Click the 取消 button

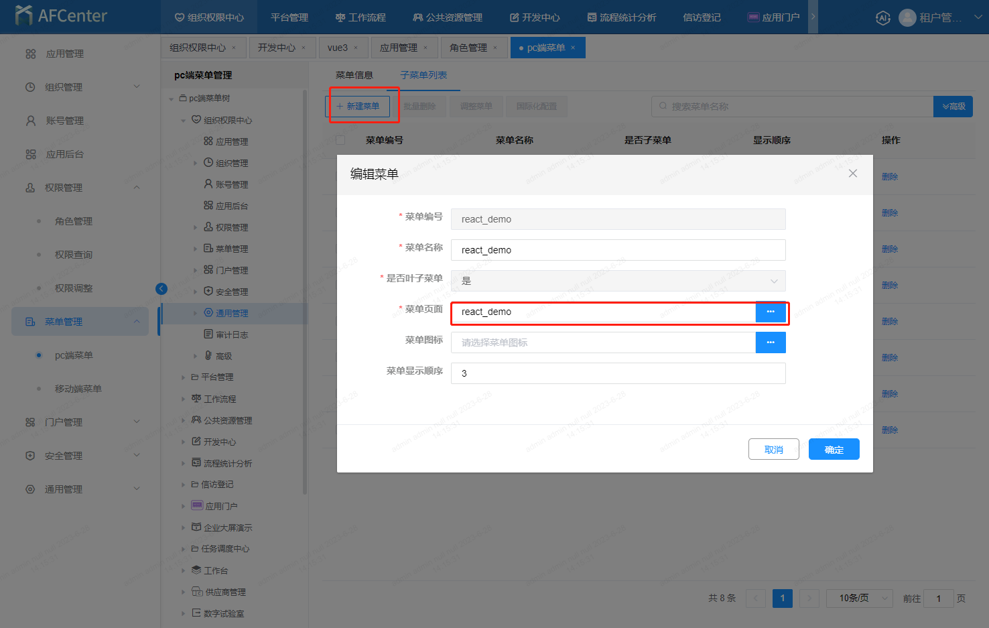(773, 450)
